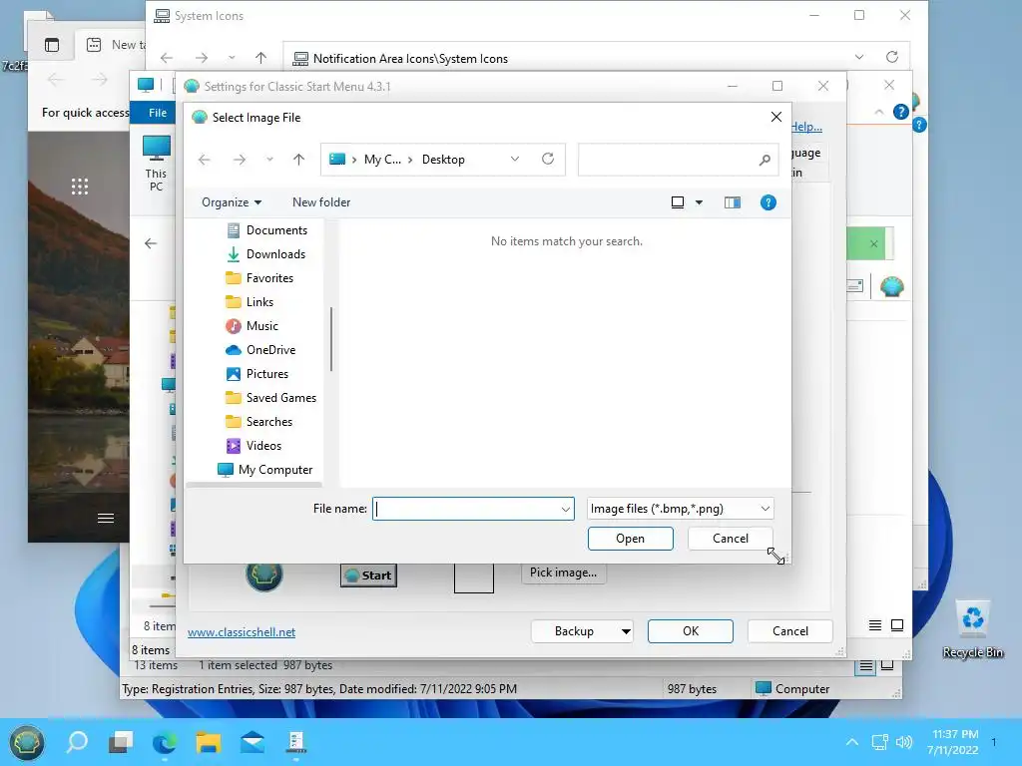Create a New folder
The width and height of the screenshot is (1022, 766).
321,202
